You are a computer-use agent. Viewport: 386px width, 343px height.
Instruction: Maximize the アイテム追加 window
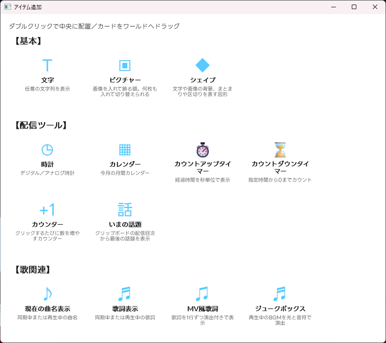(354, 7)
